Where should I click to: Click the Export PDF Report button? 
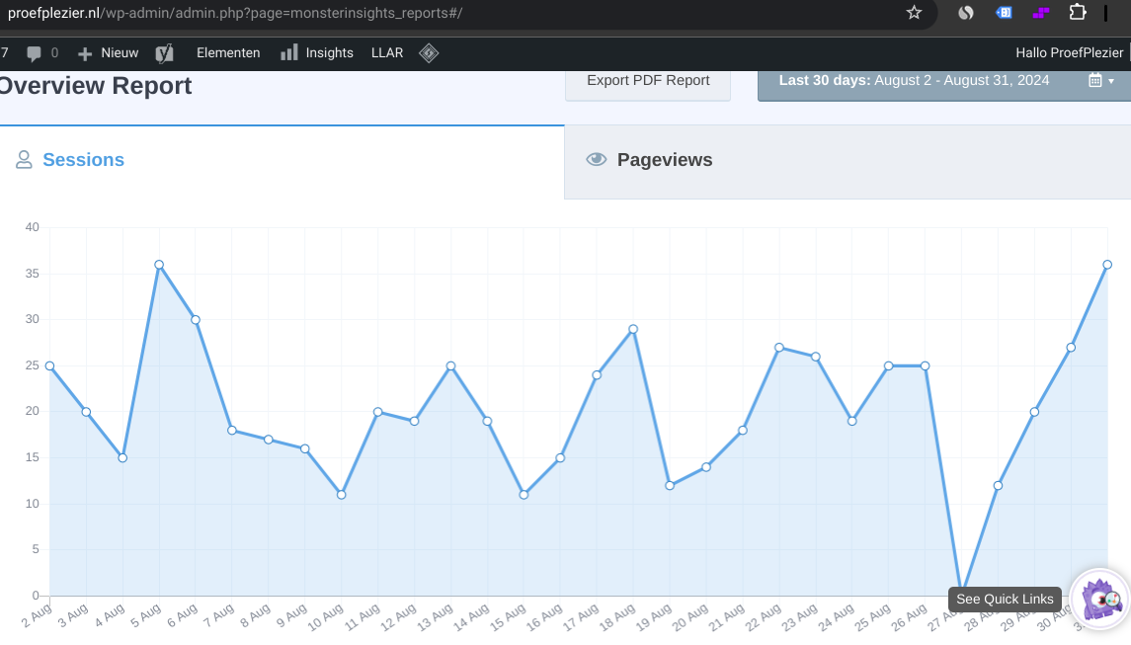(648, 83)
